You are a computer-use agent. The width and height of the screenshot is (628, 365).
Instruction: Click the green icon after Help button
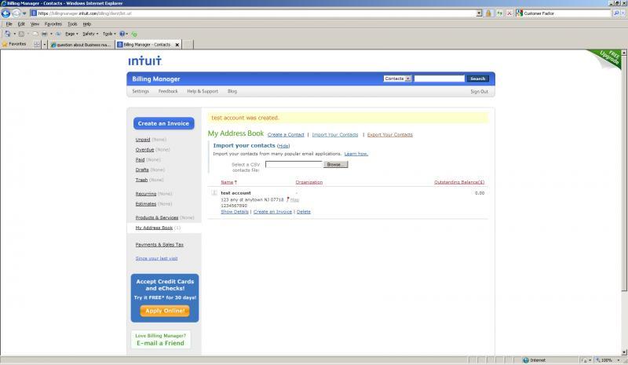[x=134, y=34]
